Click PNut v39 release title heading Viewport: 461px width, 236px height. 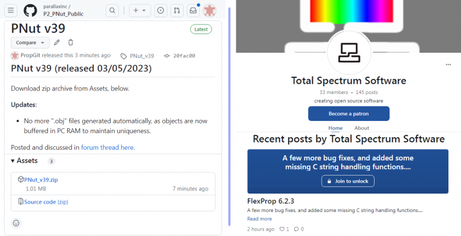point(38,29)
